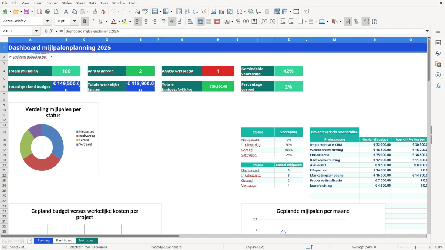Apply AutoFilter funnel icon
The width and height of the screenshot is (445, 250).
click(204, 11)
